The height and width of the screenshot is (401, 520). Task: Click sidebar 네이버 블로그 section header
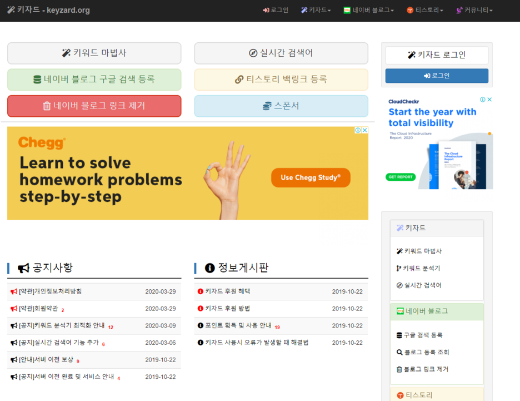[x=437, y=311]
